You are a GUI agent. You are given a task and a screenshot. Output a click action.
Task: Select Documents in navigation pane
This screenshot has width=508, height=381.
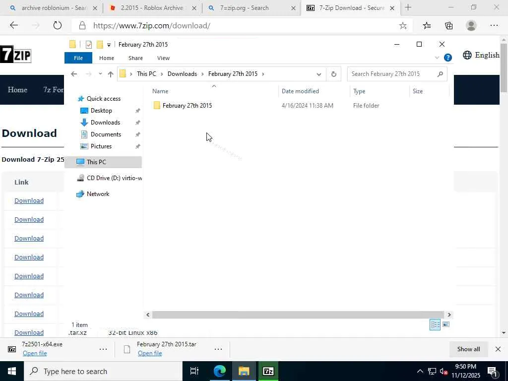pyautogui.click(x=106, y=134)
